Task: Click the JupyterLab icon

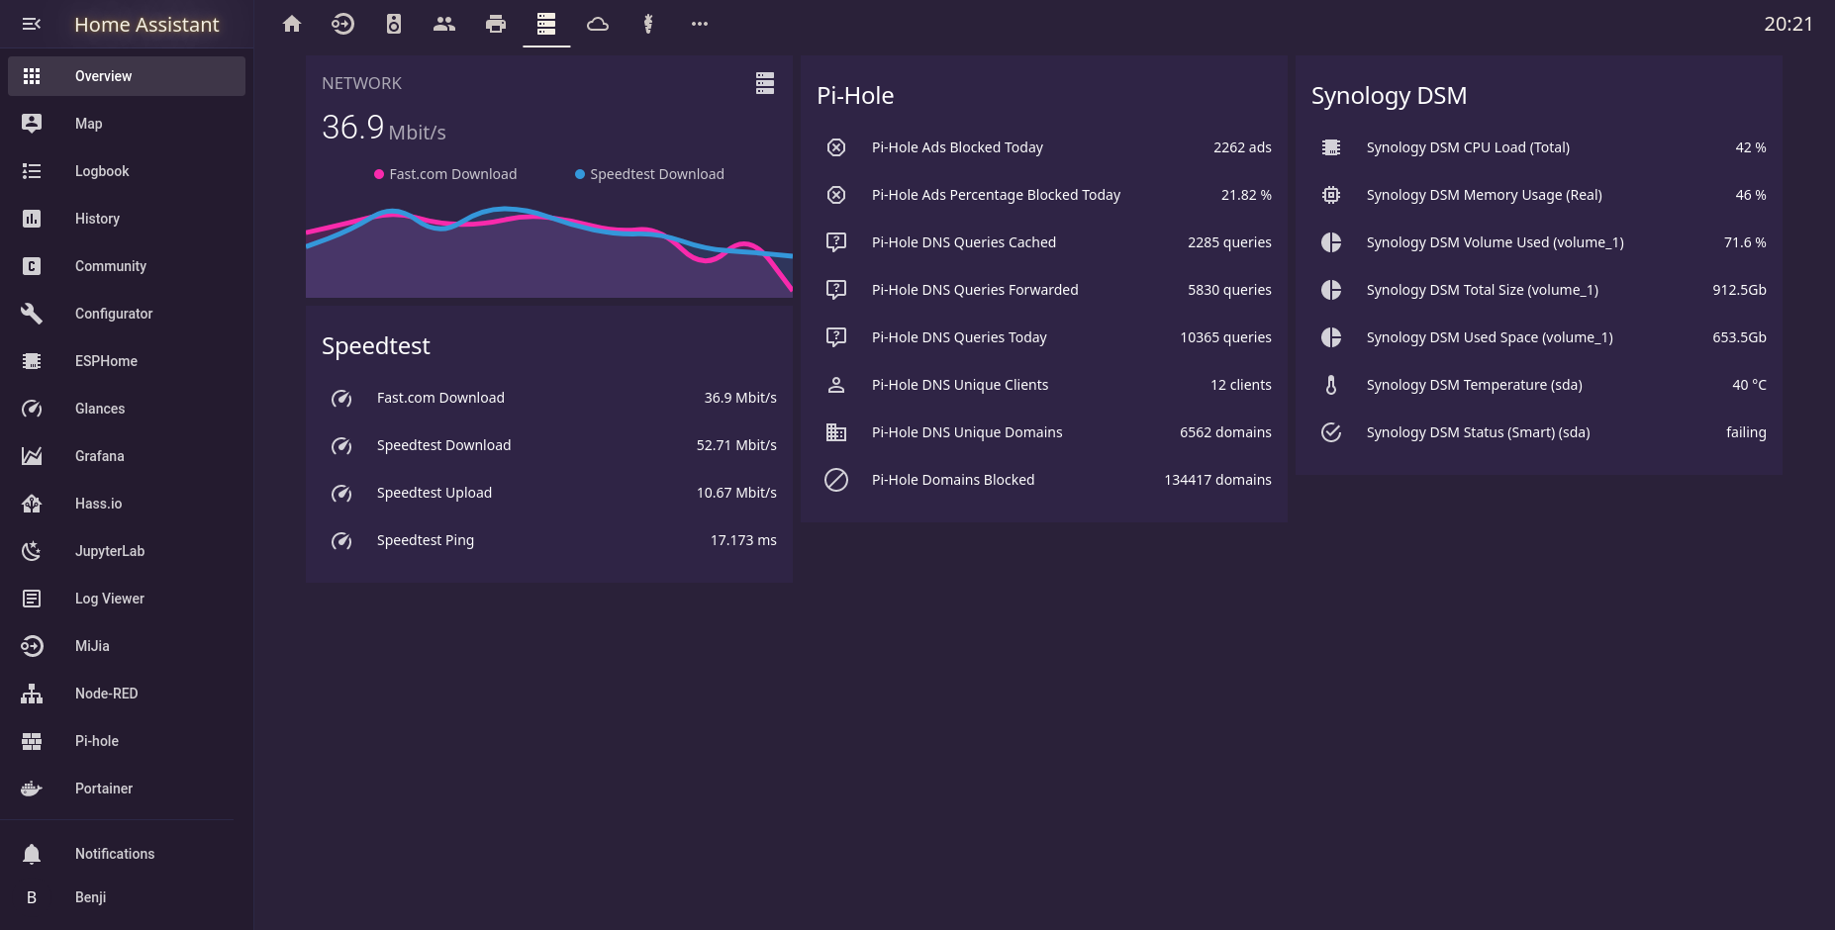Action: 32,551
